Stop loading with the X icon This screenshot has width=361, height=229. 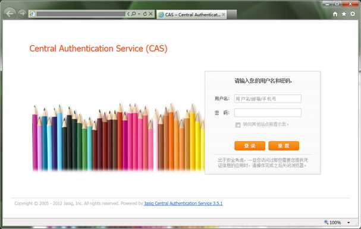pos(151,14)
